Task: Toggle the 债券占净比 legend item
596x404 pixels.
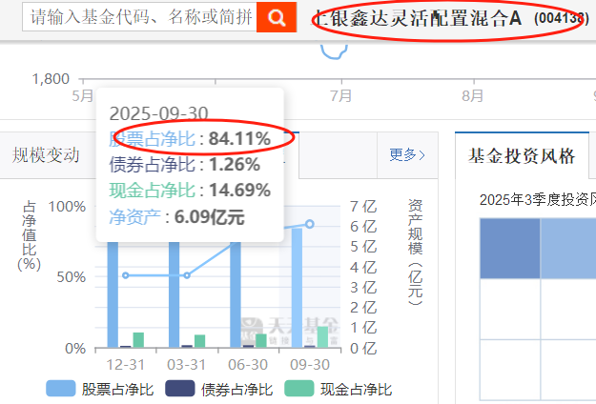Action: point(219,389)
